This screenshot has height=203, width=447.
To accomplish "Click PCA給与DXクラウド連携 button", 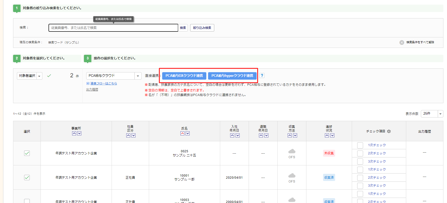I will (184, 76).
